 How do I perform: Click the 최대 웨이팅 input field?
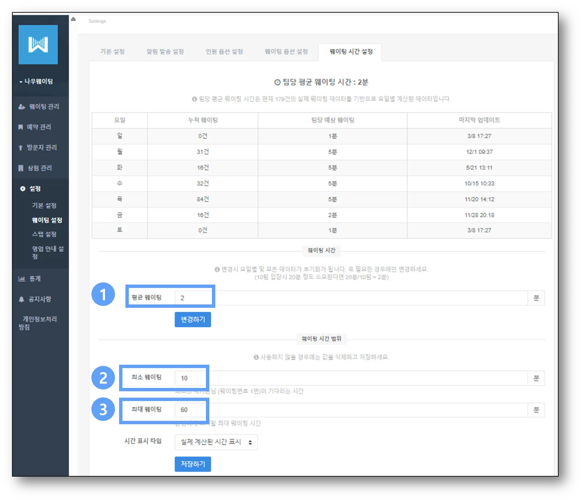pyautogui.click(x=351, y=410)
